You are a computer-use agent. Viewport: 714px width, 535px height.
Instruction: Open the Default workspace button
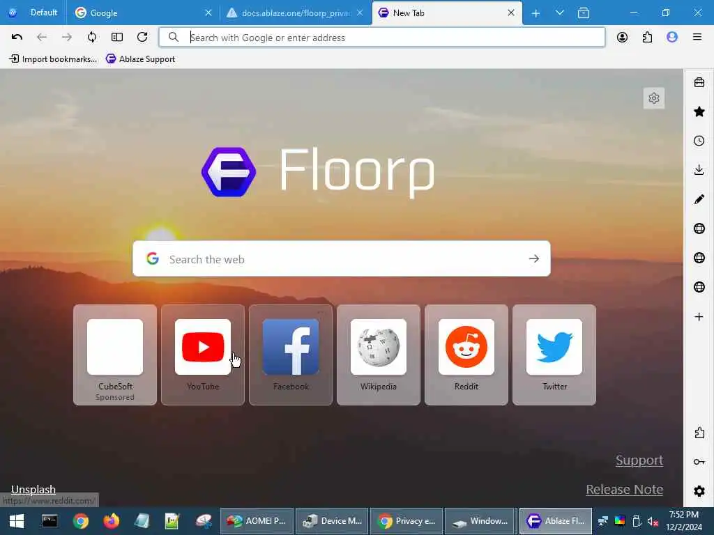point(33,13)
